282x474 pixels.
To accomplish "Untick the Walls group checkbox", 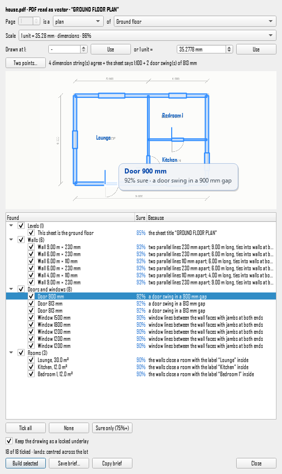I will point(21,240).
